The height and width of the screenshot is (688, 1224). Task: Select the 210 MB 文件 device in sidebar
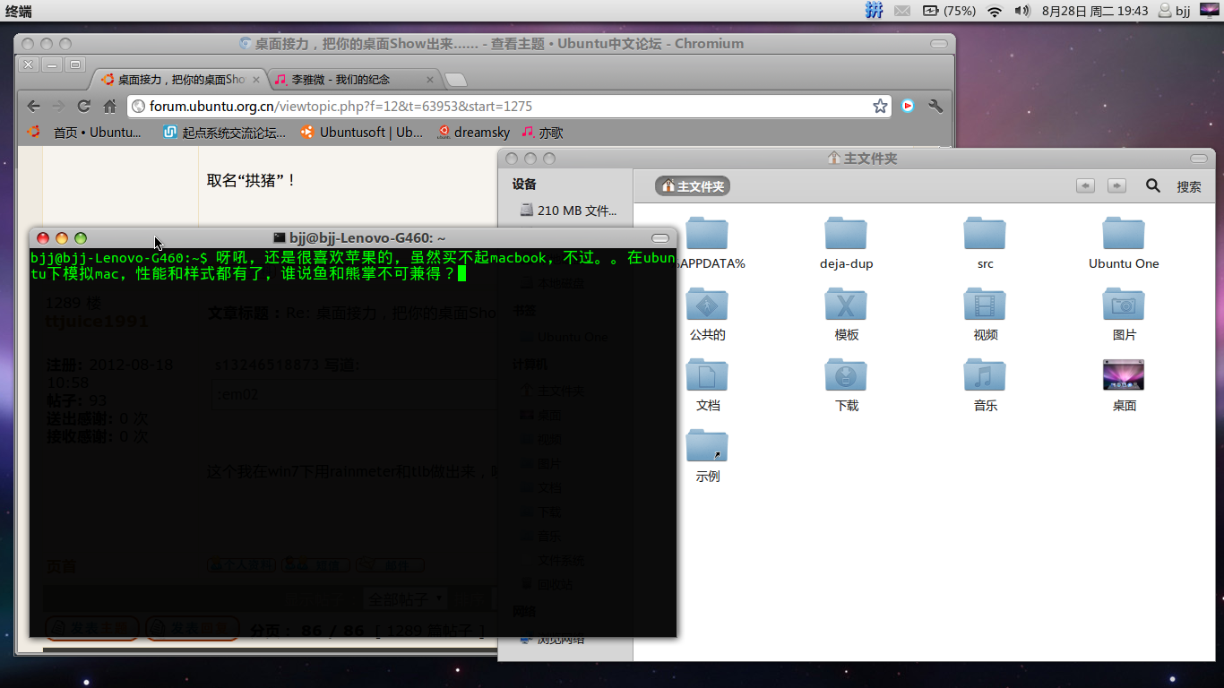click(569, 211)
